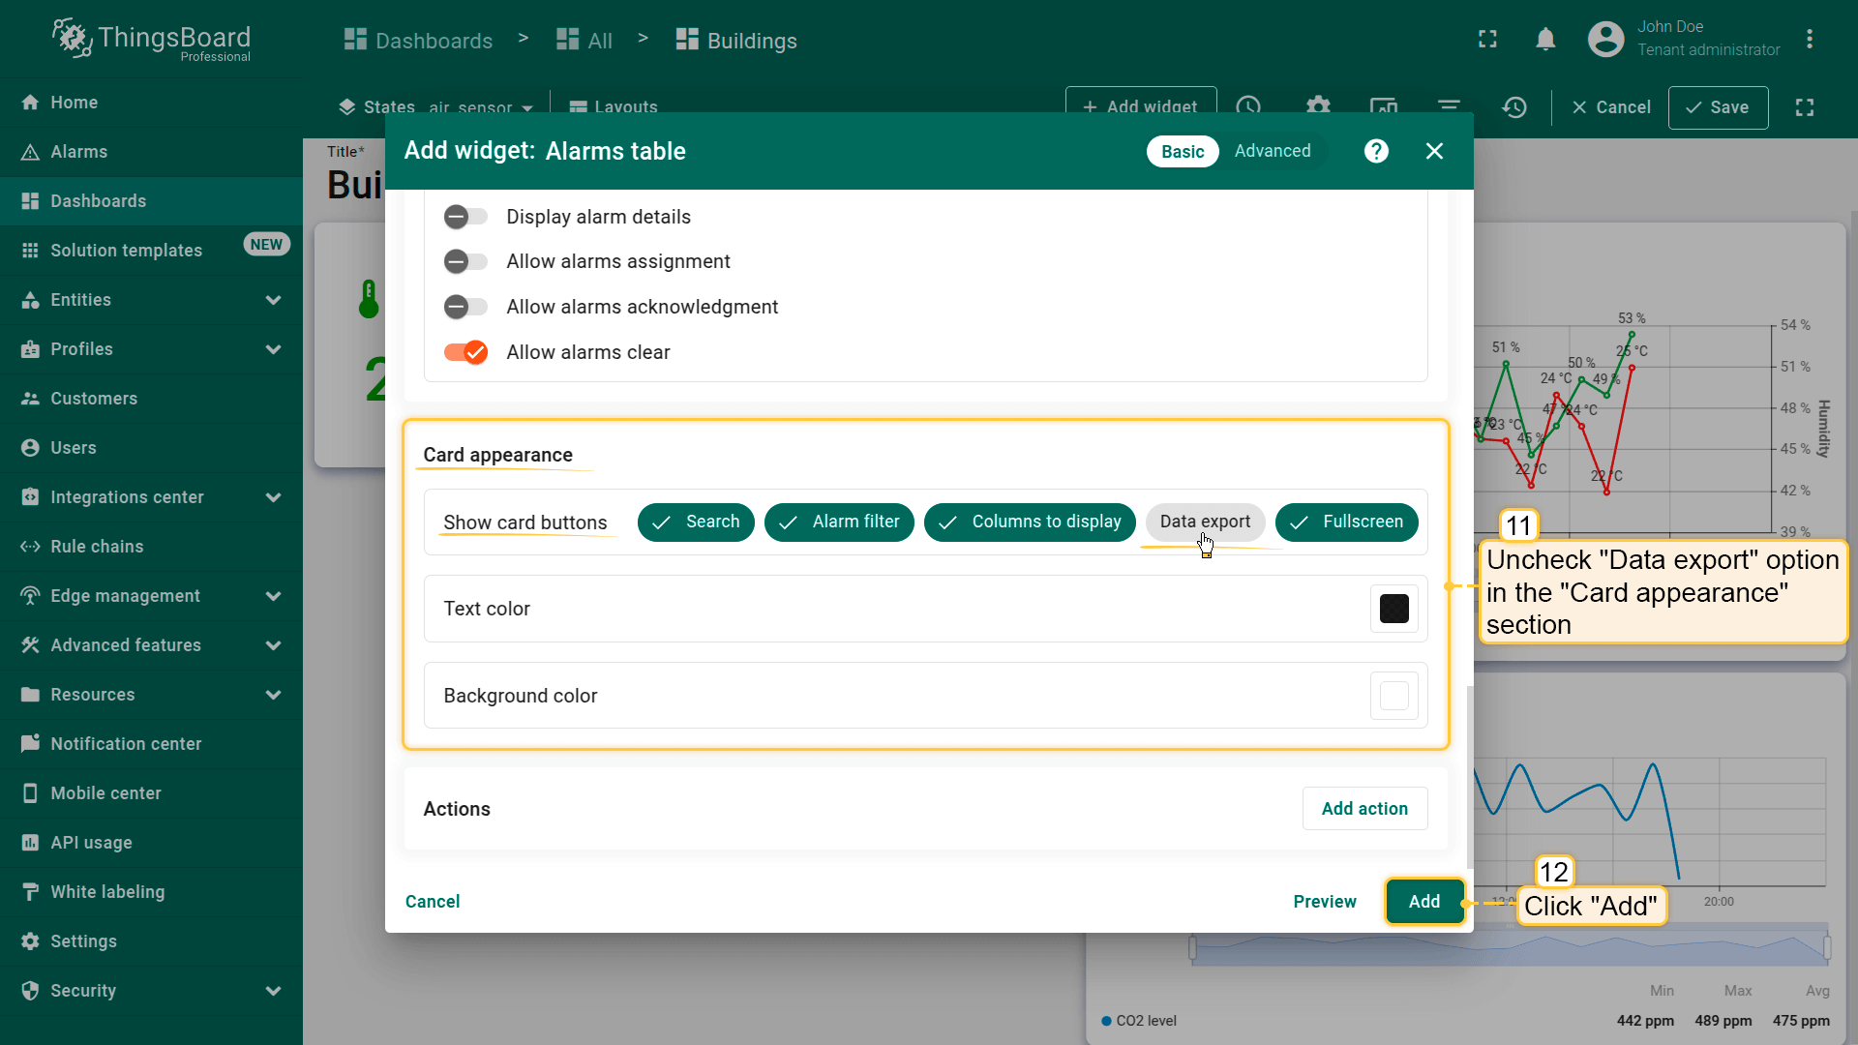Click the Preview link
Viewport: 1858px width, 1045px height.
pyautogui.click(x=1324, y=901)
